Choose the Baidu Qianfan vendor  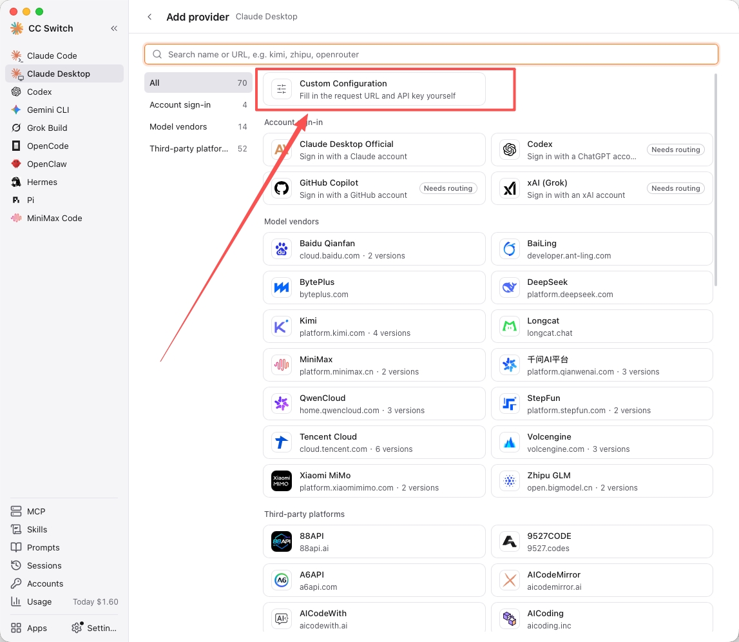374,249
